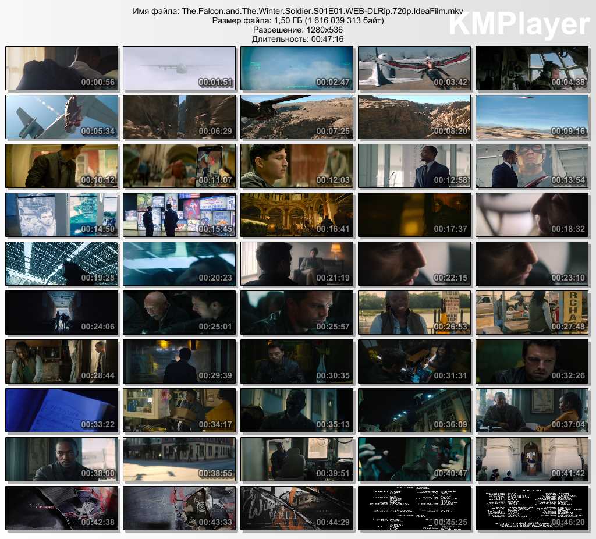The image size is (596, 539).
Task: Click the KMPlayer logo watermark
Action: point(519,24)
